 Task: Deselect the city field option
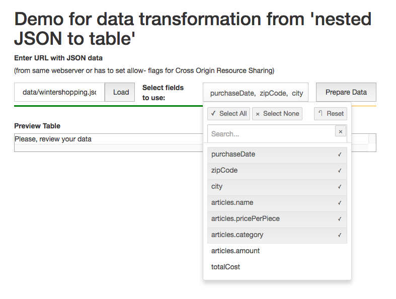tap(217, 187)
